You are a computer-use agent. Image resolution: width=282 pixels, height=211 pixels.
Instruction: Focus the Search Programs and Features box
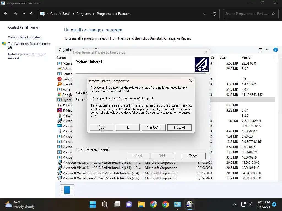(251, 14)
